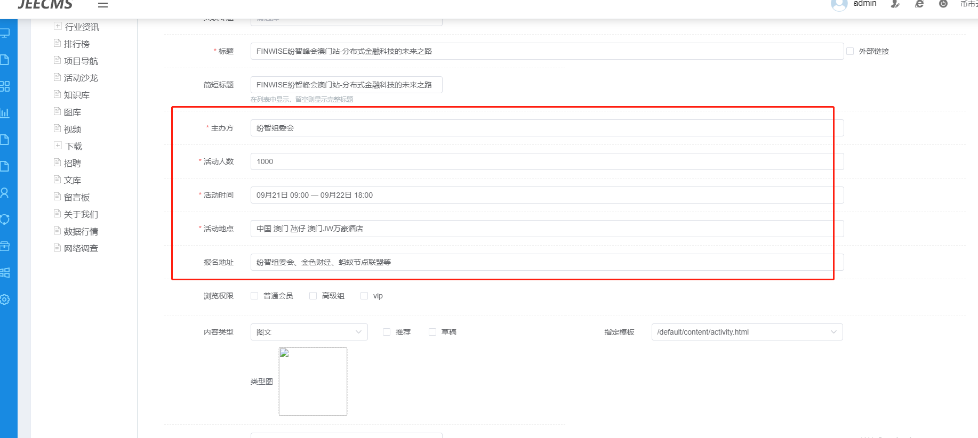Open 活动沙龙 channel in the tree
Image resolution: width=978 pixels, height=438 pixels.
click(x=81, y=78)
